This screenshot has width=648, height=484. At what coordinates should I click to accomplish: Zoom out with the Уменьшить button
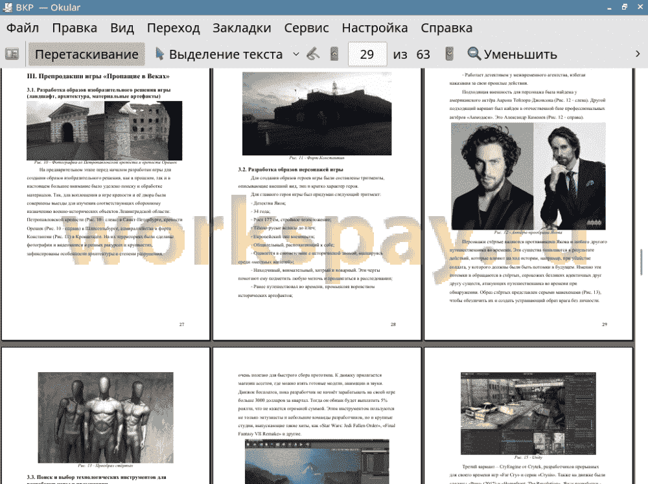point(513,54)
